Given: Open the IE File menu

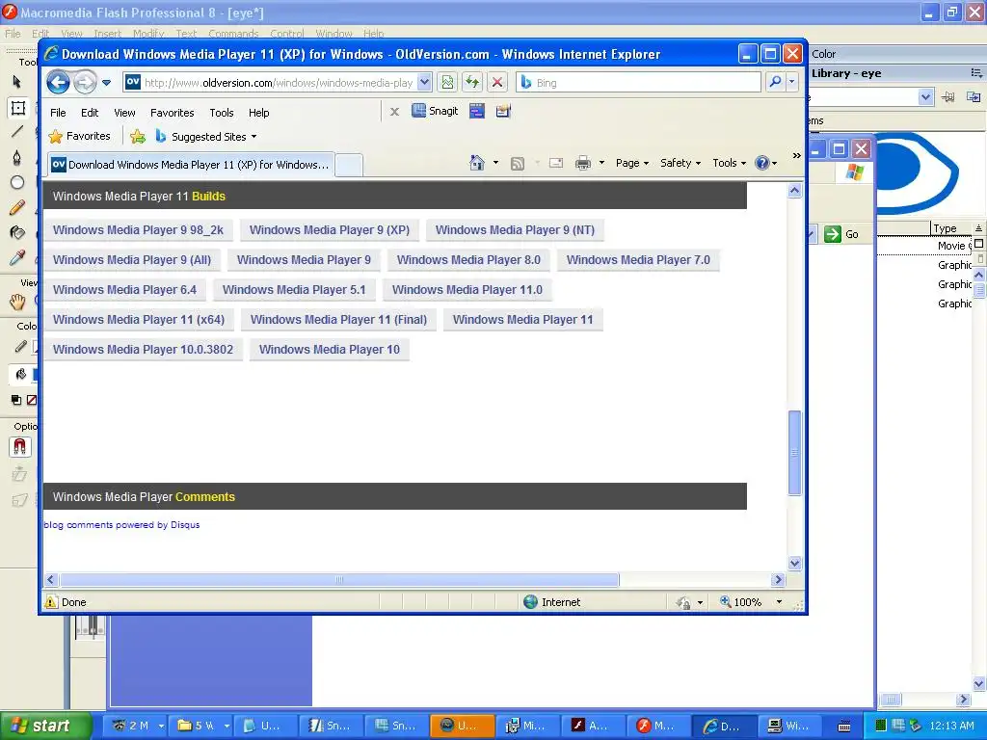Looking at the screenshot, I should [x=58, y=113].
